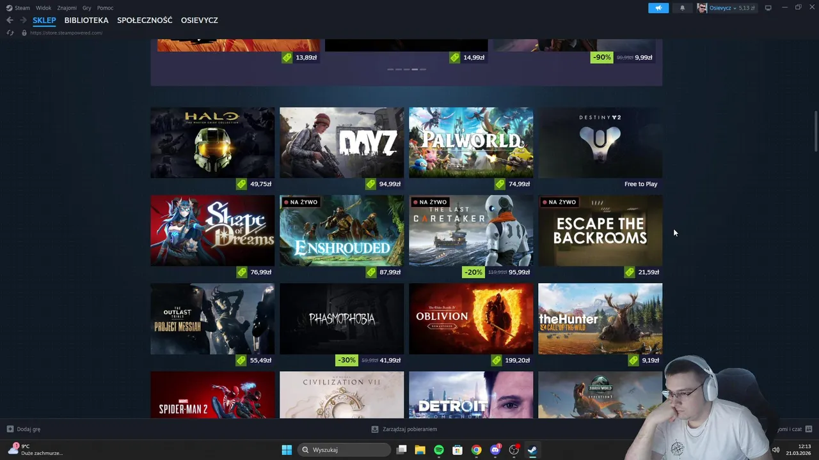
Task: Switch to the SKLEP tab
Action: point(44,20)
